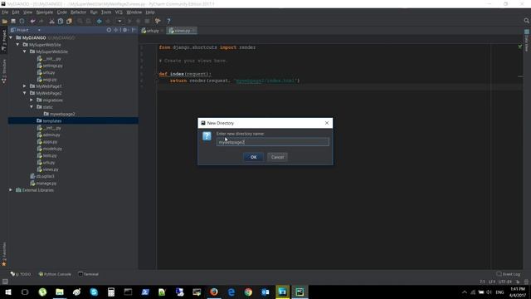Collapse the MyWebPage2 folder
Viewport: 531px width, 299px height.
coord(24,93)
